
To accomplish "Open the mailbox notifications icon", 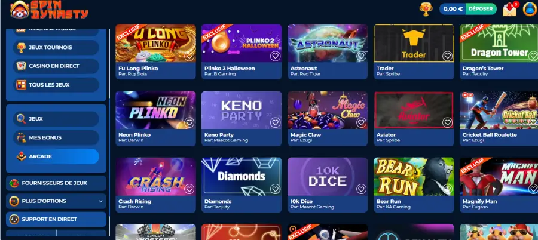I will 511,10.
